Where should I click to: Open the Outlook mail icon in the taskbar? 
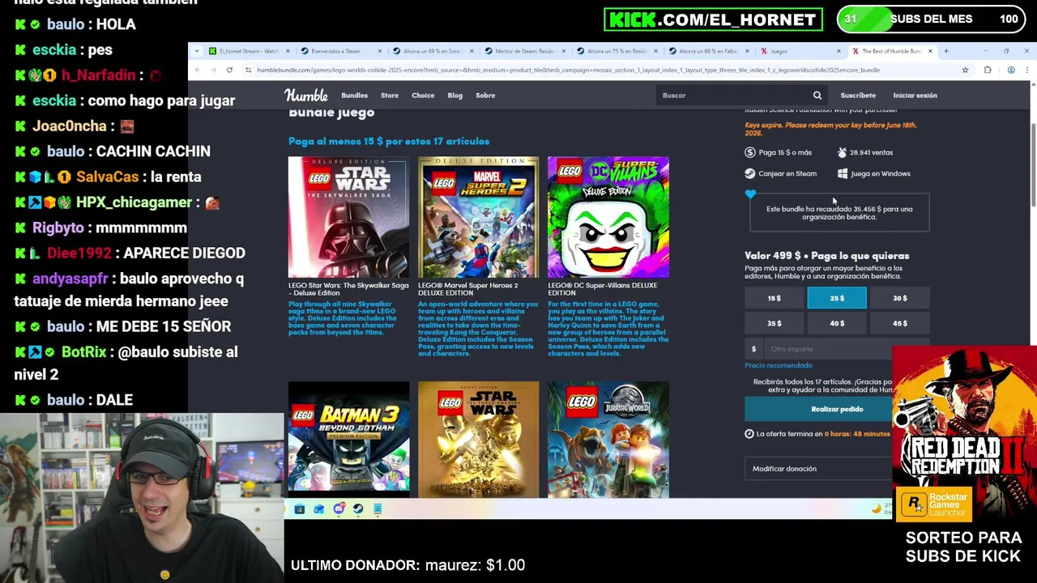(x=318, y=509)
